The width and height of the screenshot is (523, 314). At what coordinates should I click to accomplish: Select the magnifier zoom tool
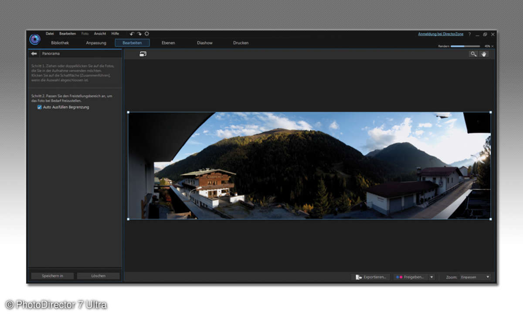coord(473,54)
